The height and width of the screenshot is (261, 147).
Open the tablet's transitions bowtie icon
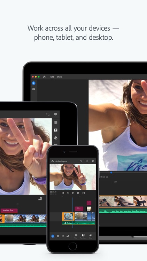tap(56, 130)
